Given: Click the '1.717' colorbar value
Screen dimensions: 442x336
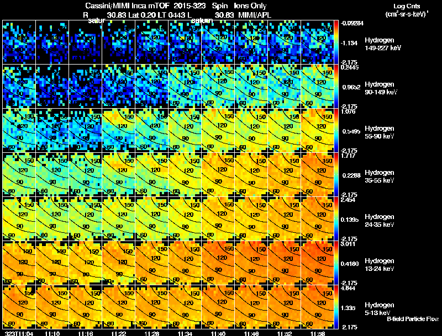Looking at the screenshot, I should click(x=348, y=156).
